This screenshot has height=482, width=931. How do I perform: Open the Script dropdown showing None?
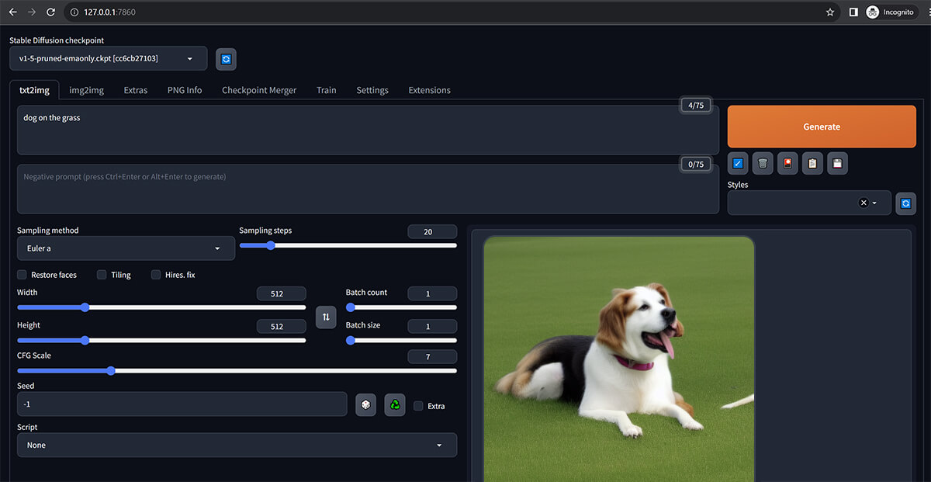coord(237,445)
